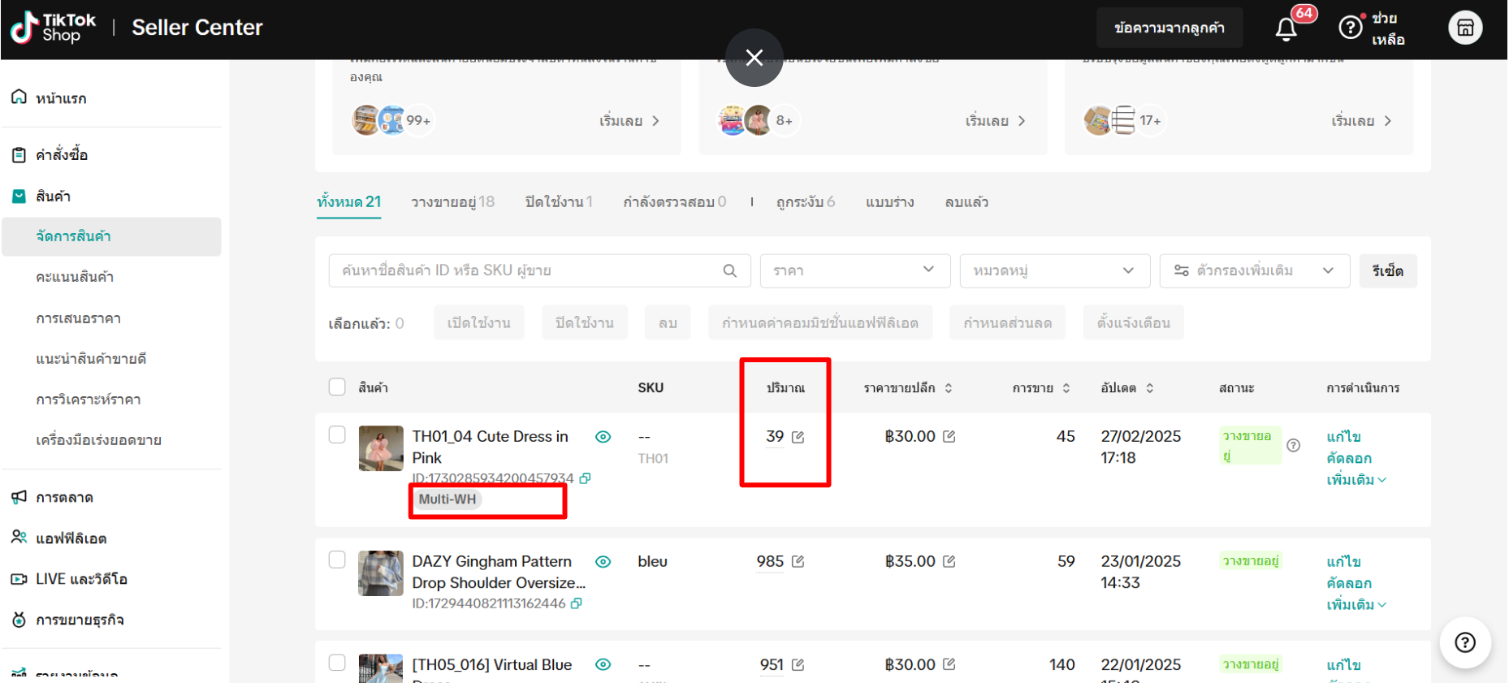Sort by sales column arrows
Screen dimensions: 1509x683
pyautogui.click(x=1066, y=388)
